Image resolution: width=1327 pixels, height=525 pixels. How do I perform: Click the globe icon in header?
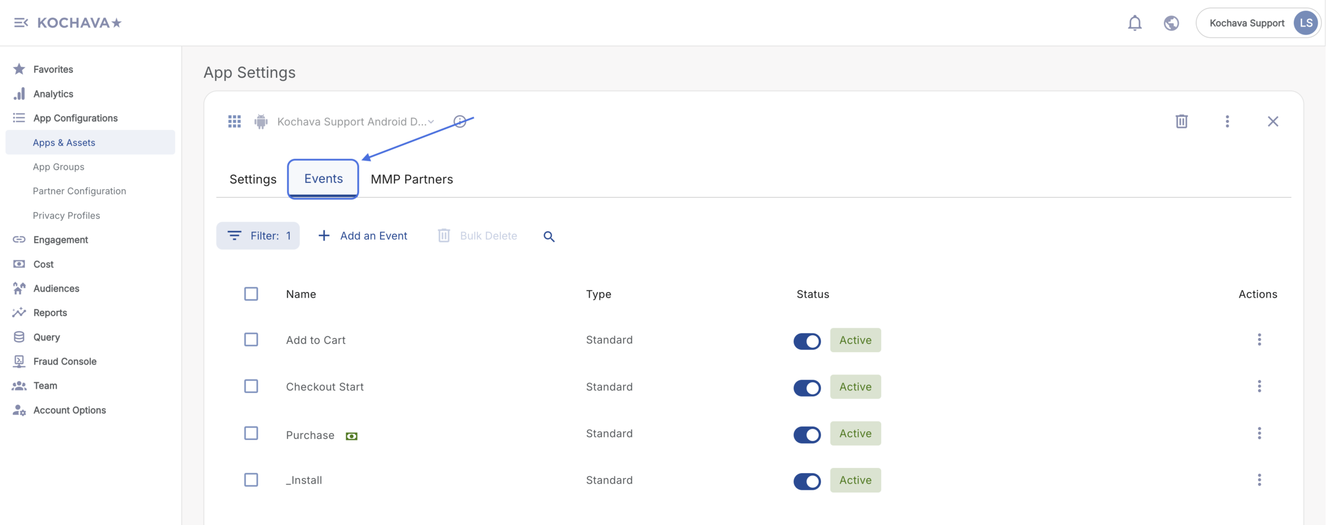point(1171,23)
